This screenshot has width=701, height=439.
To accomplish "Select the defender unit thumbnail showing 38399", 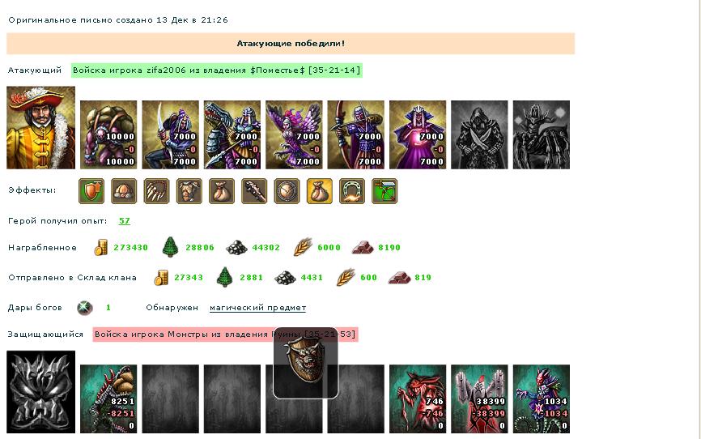I will (479, 399).
